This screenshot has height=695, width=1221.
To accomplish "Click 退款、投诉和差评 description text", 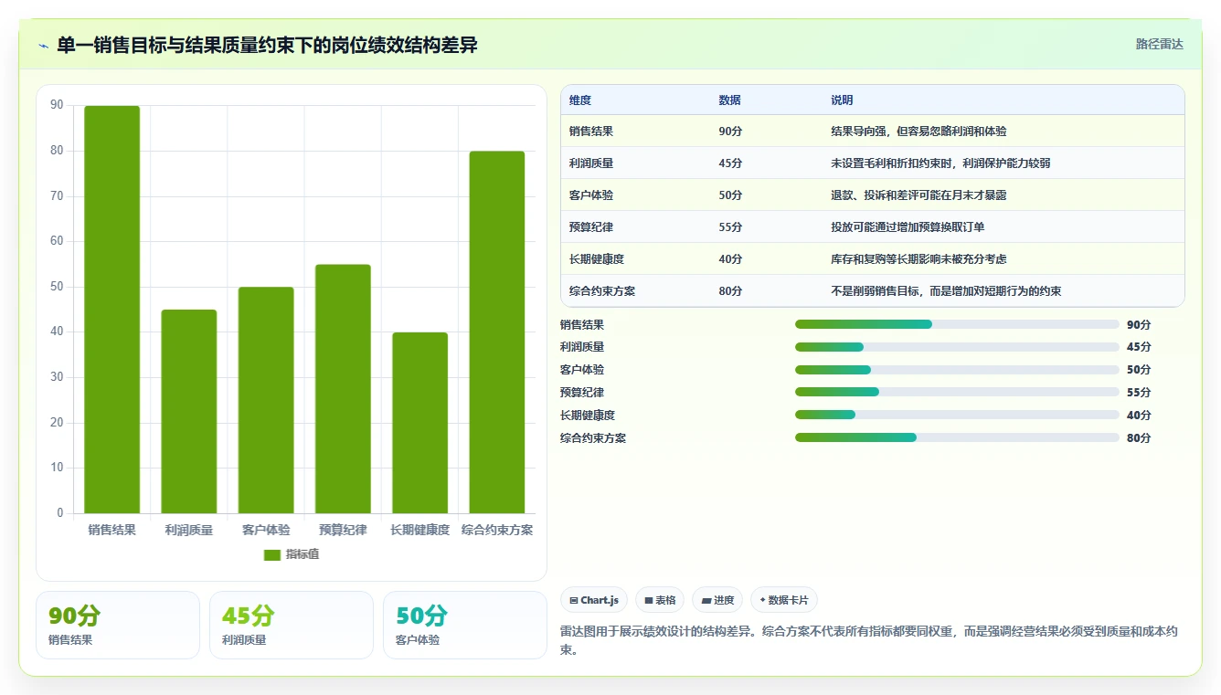I will tap(918, 195).
